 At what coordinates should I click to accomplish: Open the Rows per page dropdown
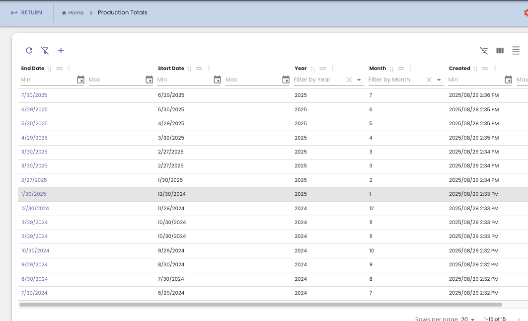tap(468, 319)
